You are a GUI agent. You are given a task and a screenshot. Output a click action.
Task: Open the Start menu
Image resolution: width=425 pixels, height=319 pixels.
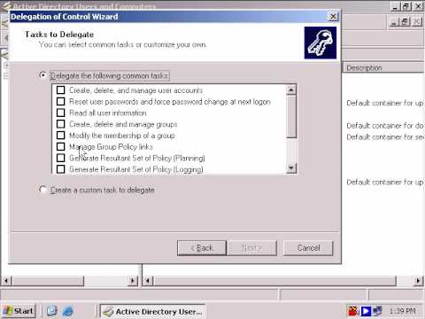(x=19, y=311)
